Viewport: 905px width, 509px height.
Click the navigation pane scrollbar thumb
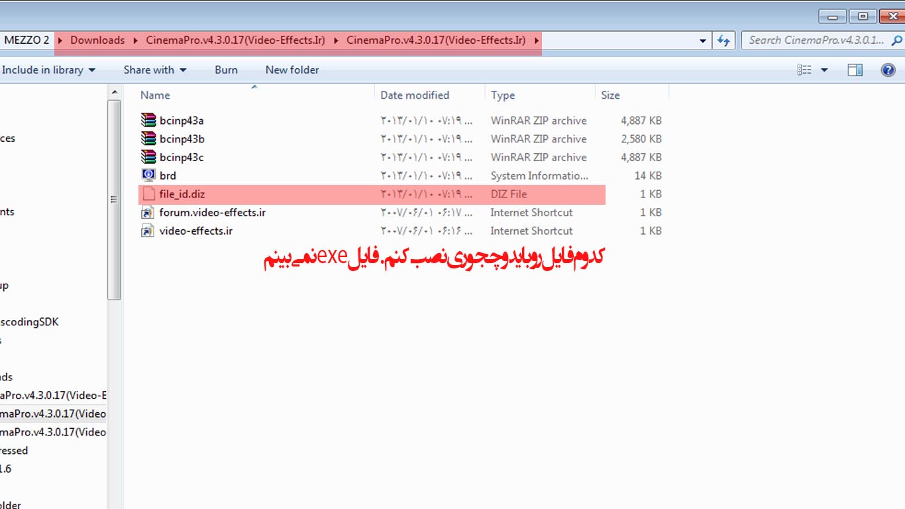coord(114,199)
